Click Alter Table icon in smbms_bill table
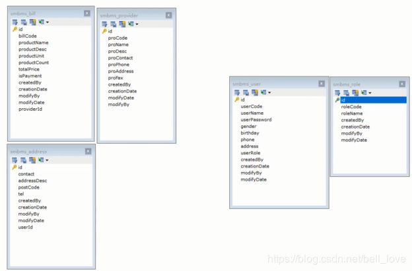This screenshot has width=412, height=271. 15,22
